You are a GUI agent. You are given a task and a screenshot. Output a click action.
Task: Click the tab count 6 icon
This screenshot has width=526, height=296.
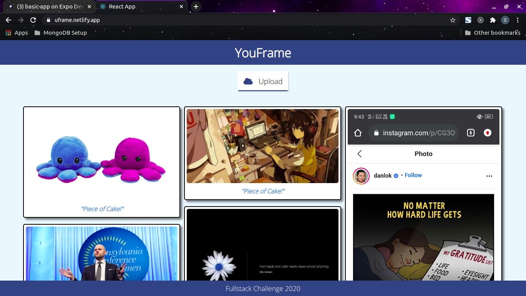tap(471, 133)
